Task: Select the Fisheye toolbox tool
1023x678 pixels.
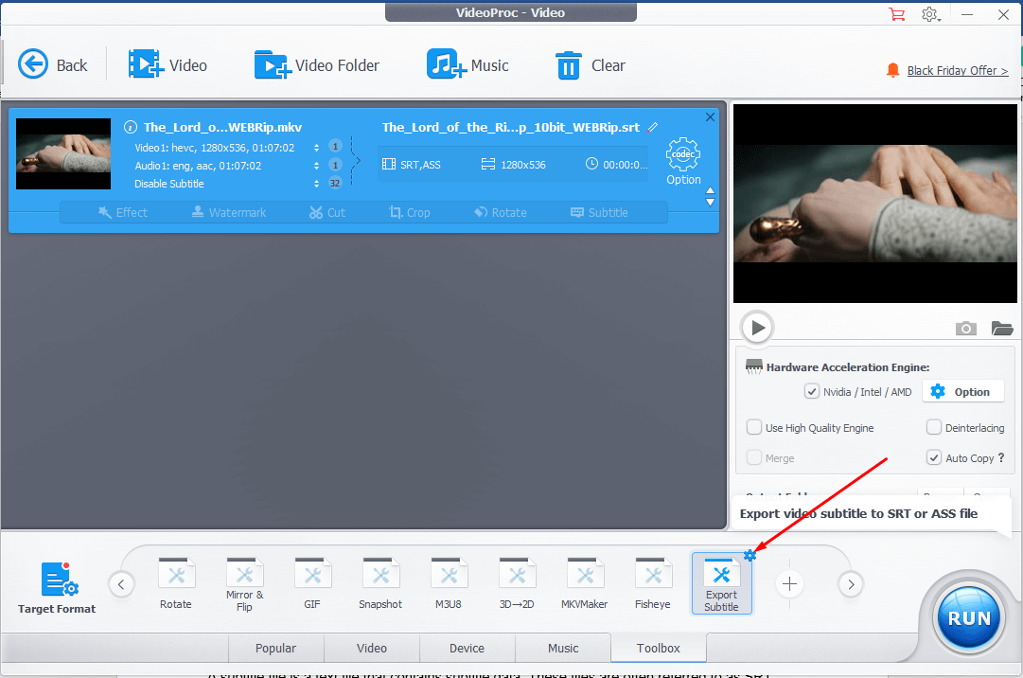Action: click(x=653, y=583)
